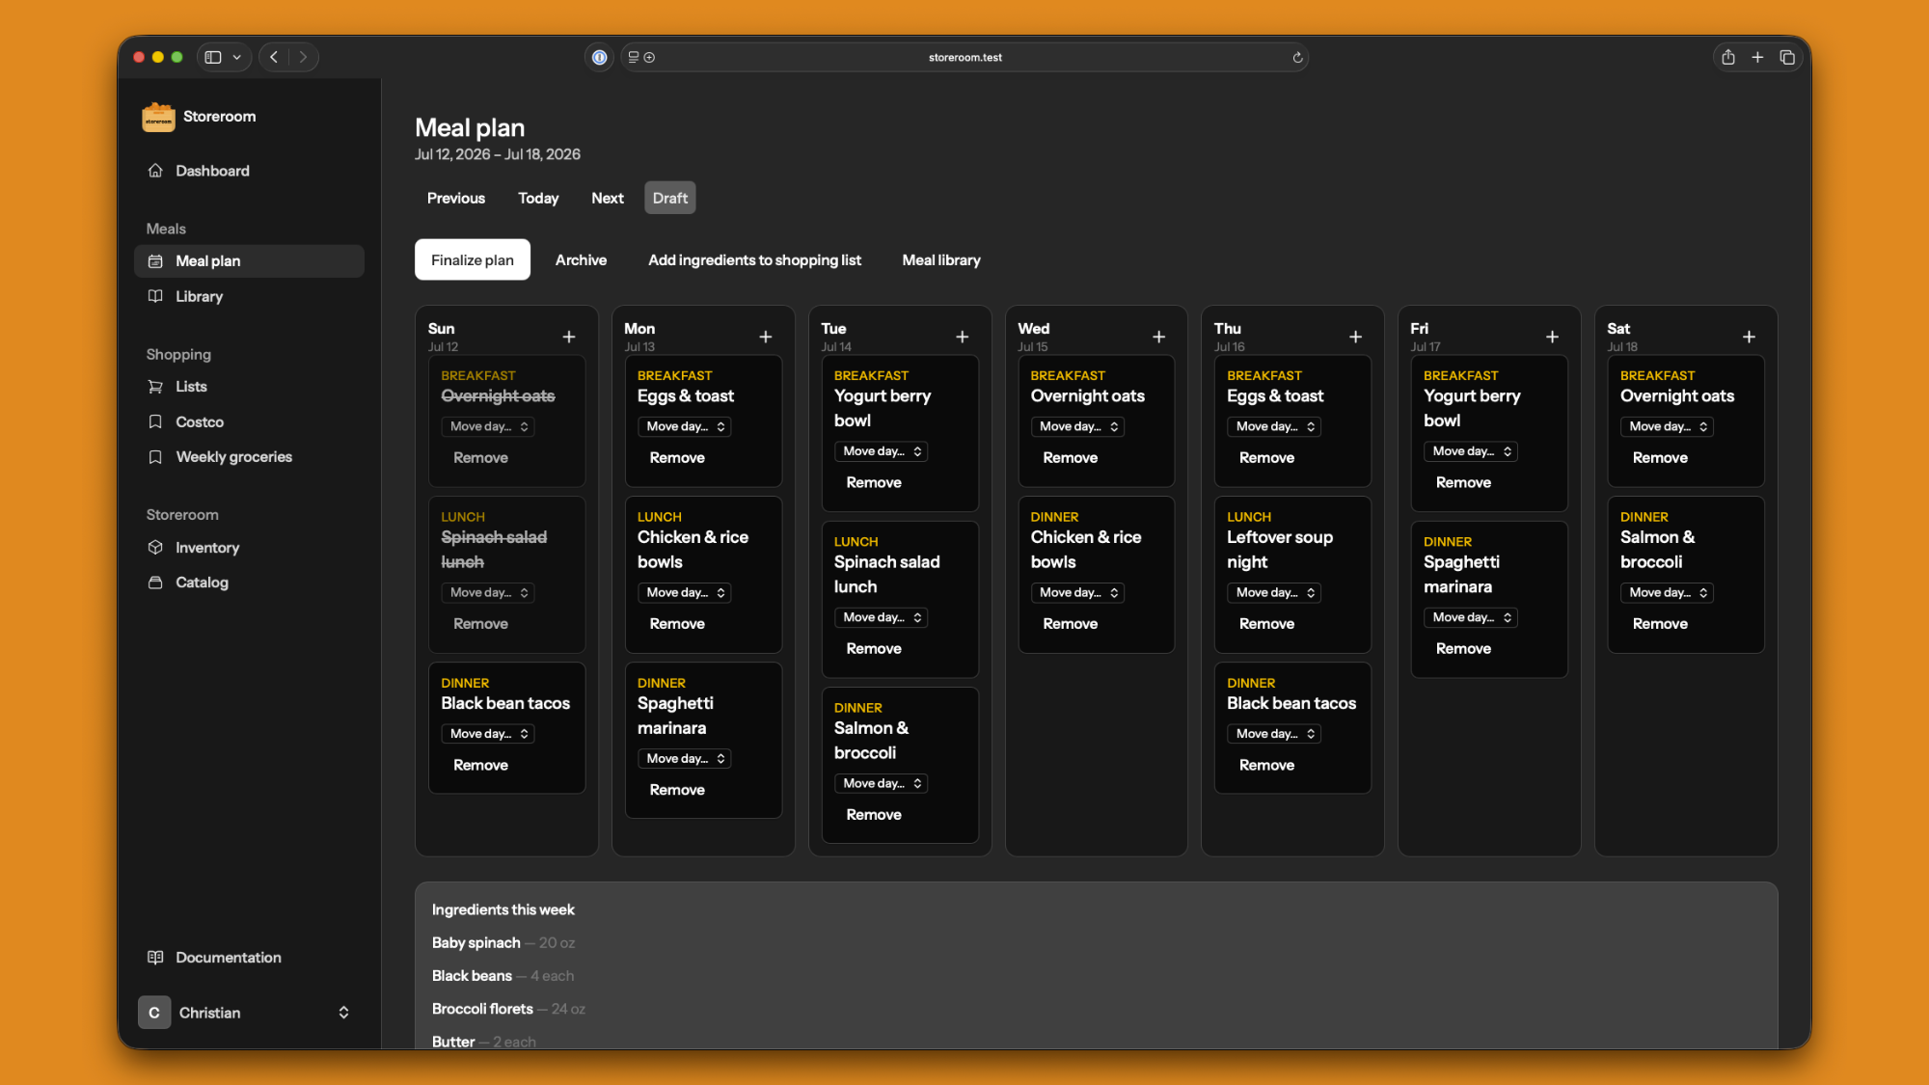This screenshot has width=1929, height=1085.
Task: Click Black beans ingredient entry
Action: 503,976
